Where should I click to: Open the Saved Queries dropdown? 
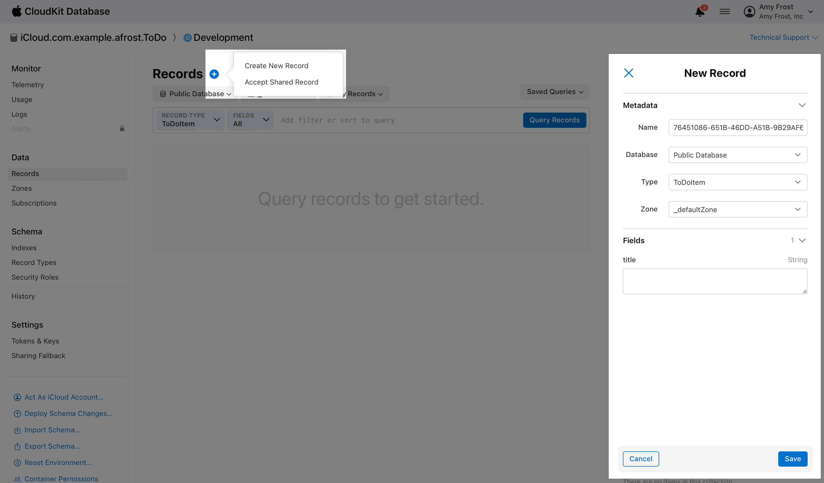[555, 92]
